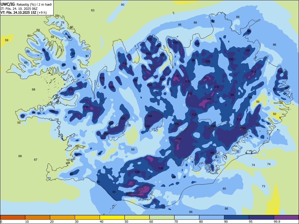
Task: Pick the indigo 95–99.9 legend swatch
Action: point(261,217)
